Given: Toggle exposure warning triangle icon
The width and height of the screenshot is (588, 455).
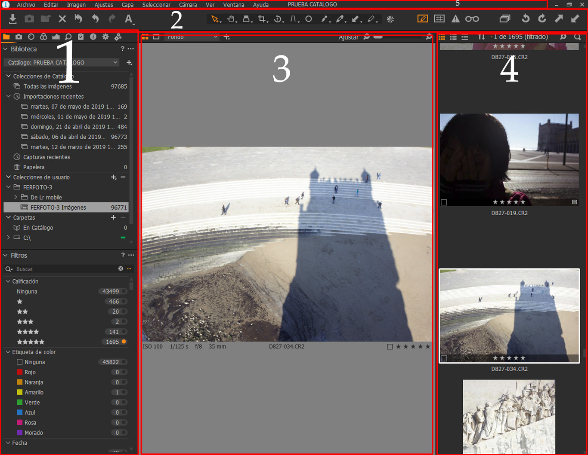Looking at the screenshot, I should pos(455,19).
